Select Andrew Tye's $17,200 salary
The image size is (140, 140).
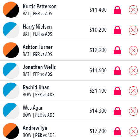(98, 131)
